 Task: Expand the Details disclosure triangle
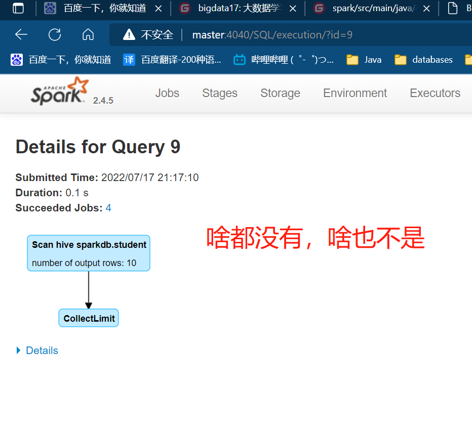pos(18,351)
